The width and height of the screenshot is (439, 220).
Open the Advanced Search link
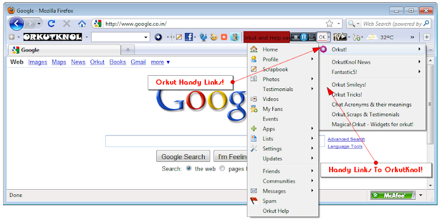346,139
